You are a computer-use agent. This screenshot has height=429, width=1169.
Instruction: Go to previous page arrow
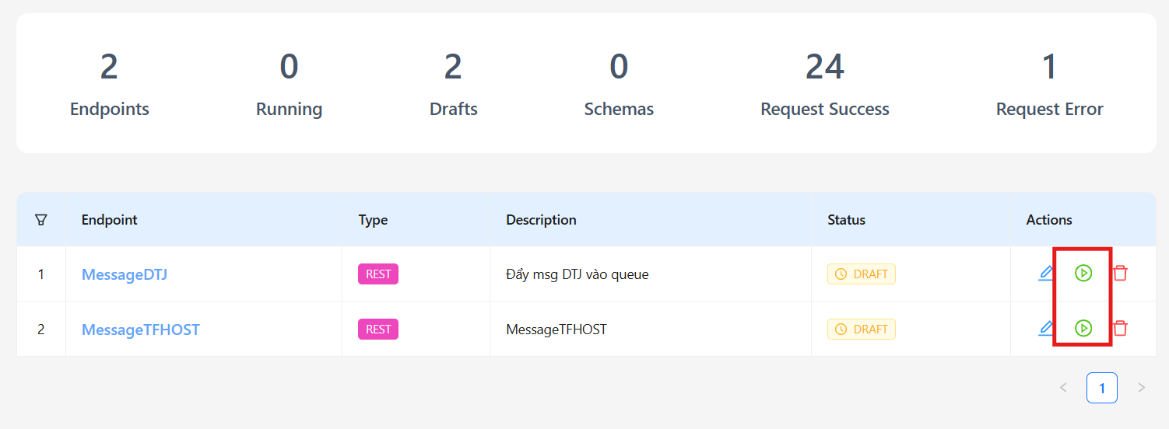[x=1063, y=388]
